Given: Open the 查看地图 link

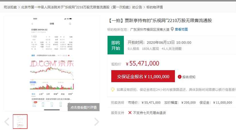Looking at the screenshot, I should tap(181, 29).
